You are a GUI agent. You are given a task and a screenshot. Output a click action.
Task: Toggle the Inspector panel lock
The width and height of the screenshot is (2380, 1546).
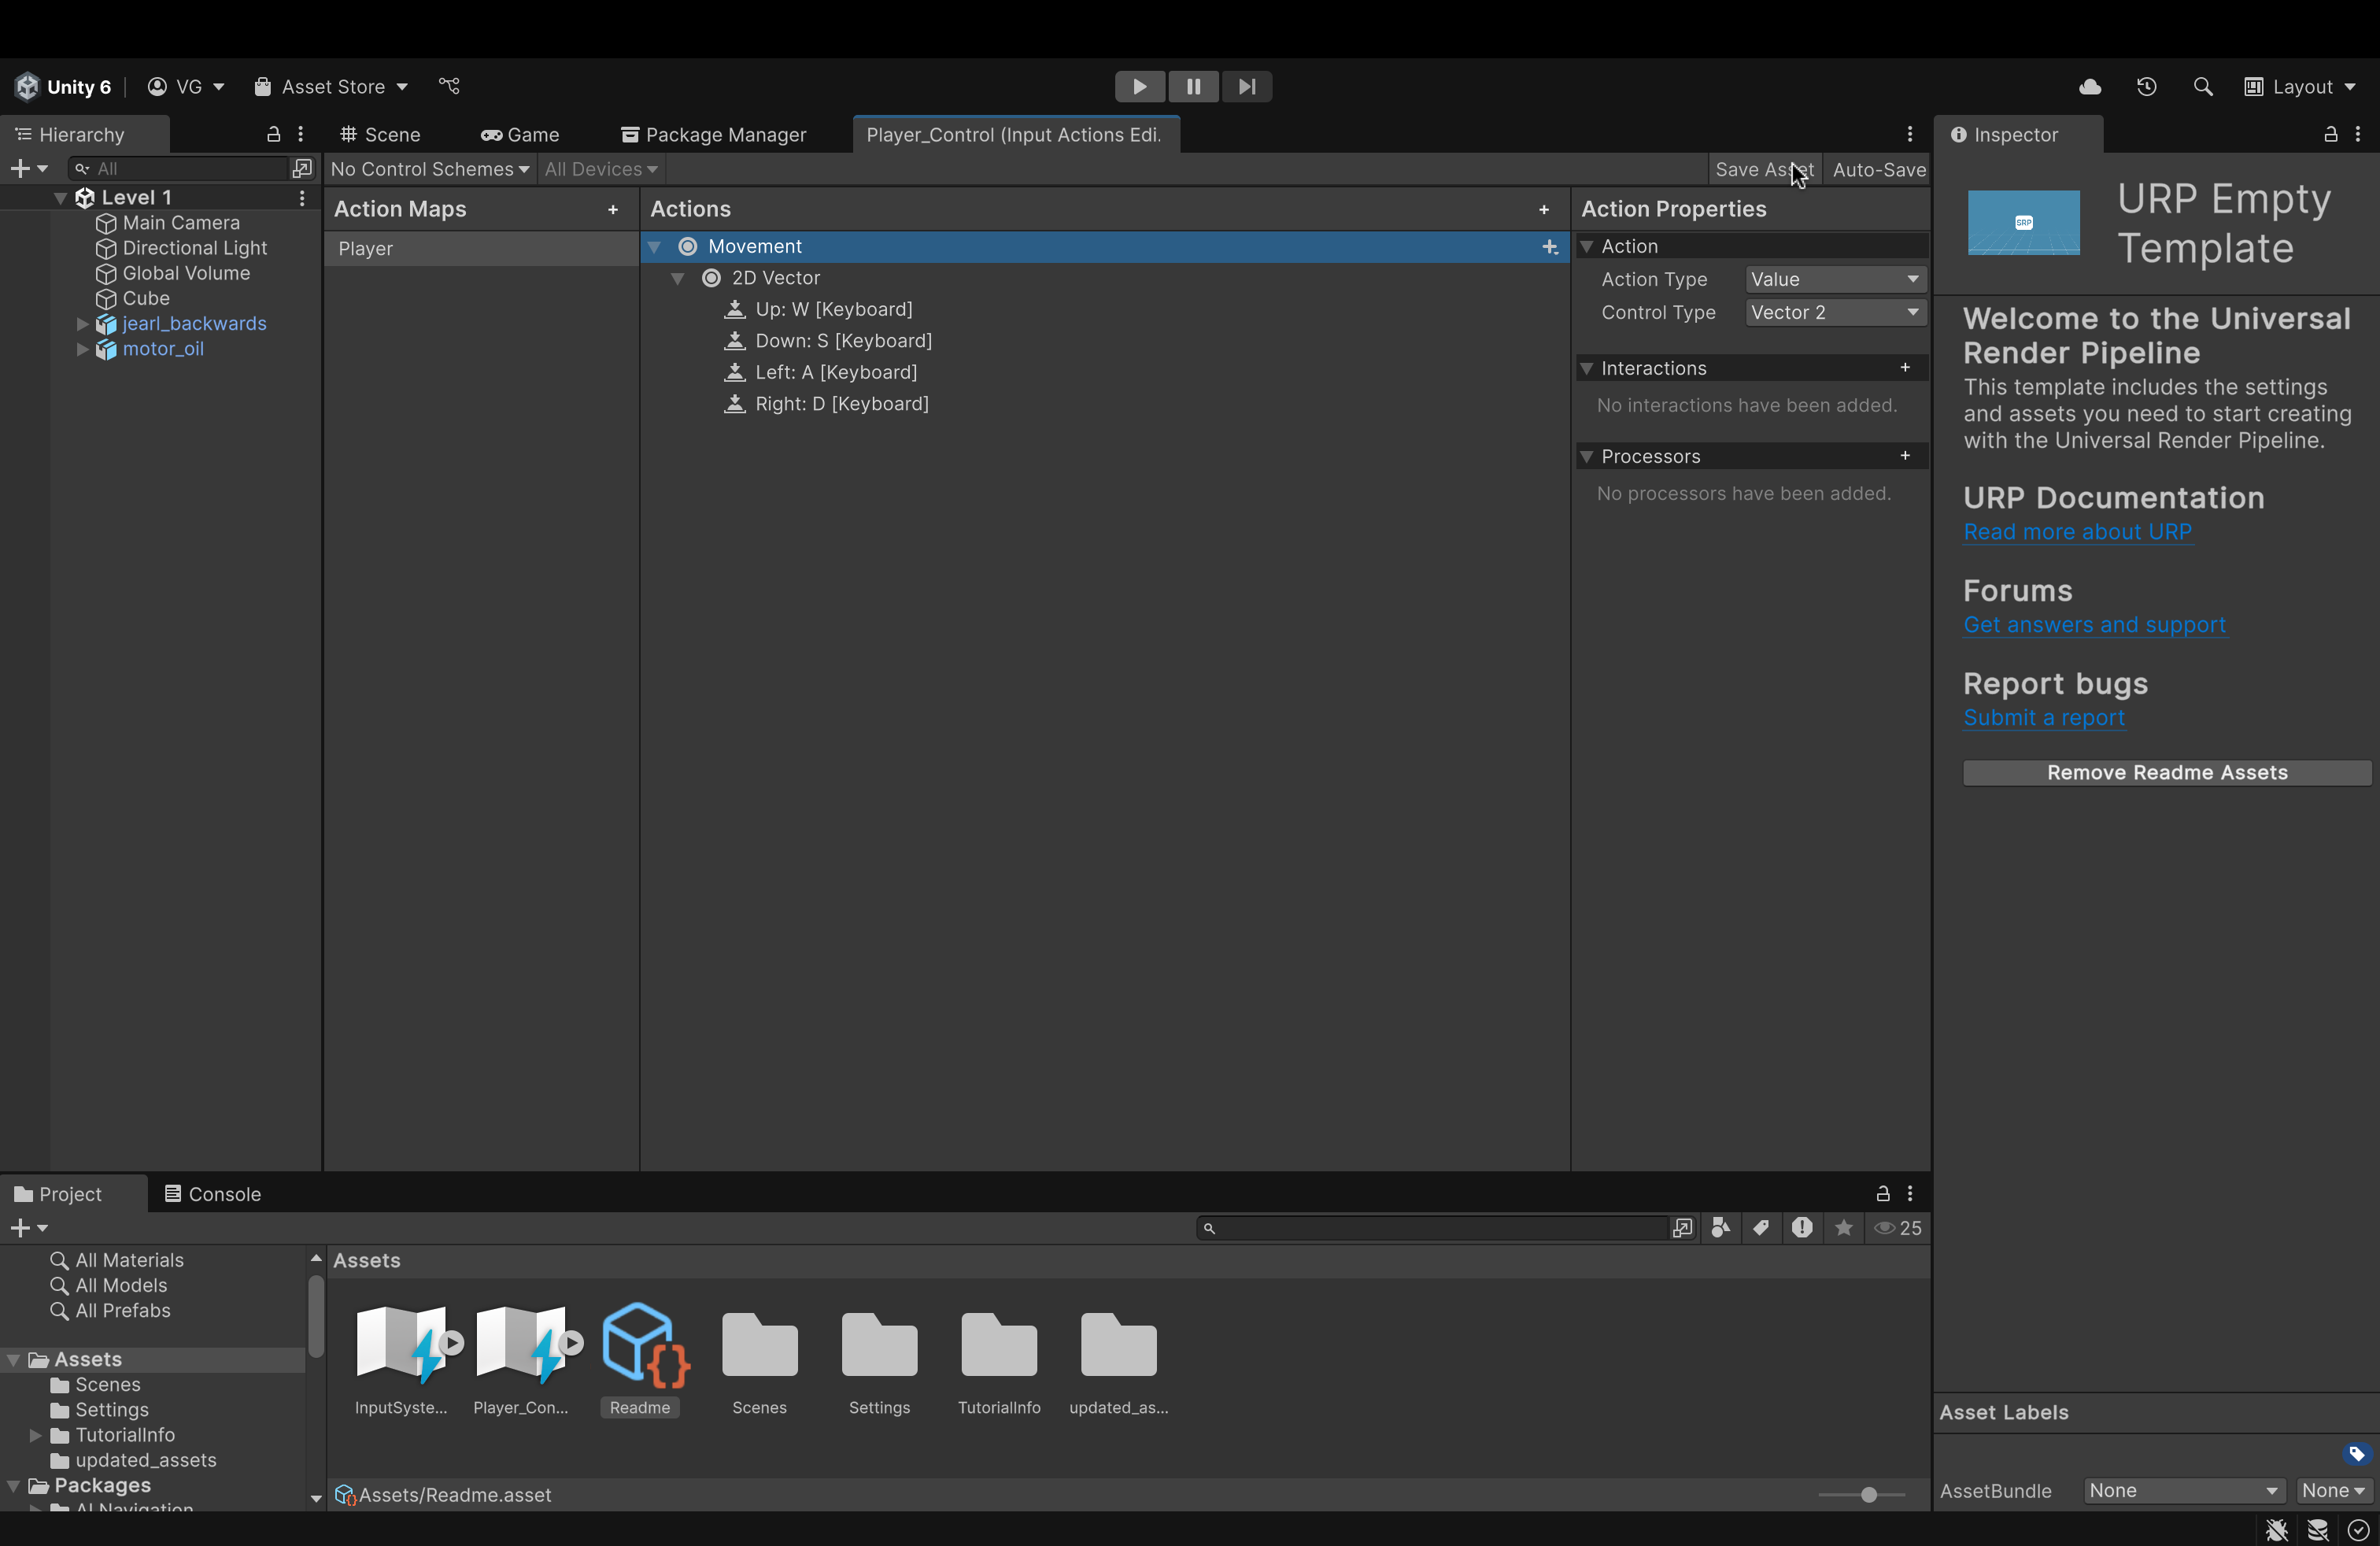coord(2330,134)
